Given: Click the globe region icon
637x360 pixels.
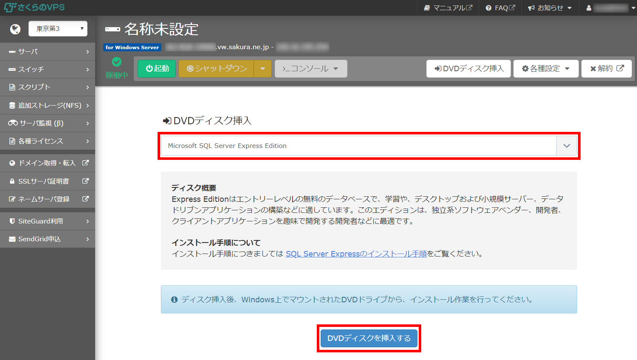Looking at the screenshot, I should tap(15, 29).
